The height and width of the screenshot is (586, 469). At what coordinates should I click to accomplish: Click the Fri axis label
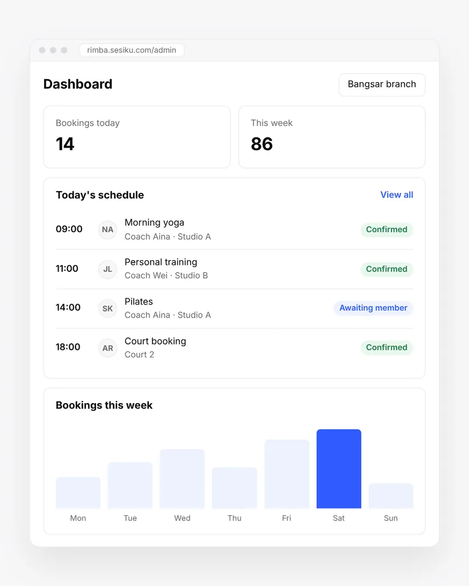[287, 519]
